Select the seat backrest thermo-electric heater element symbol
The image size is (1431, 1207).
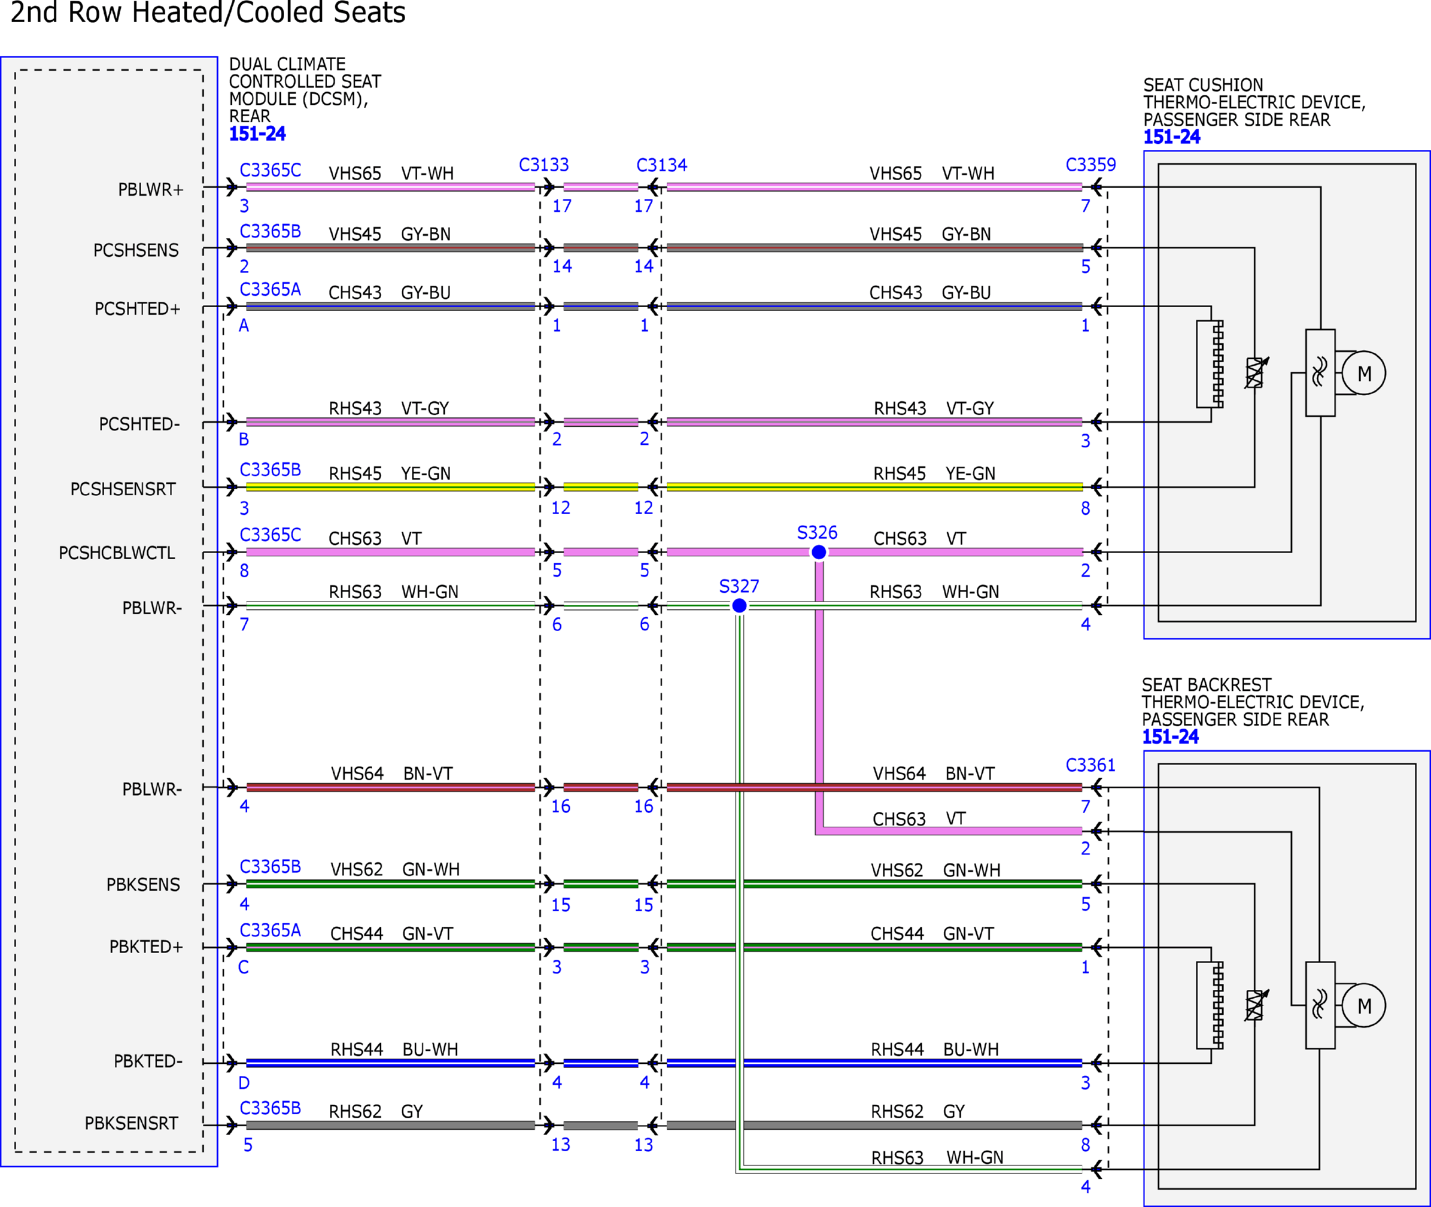click(x=1210, y=1005)
